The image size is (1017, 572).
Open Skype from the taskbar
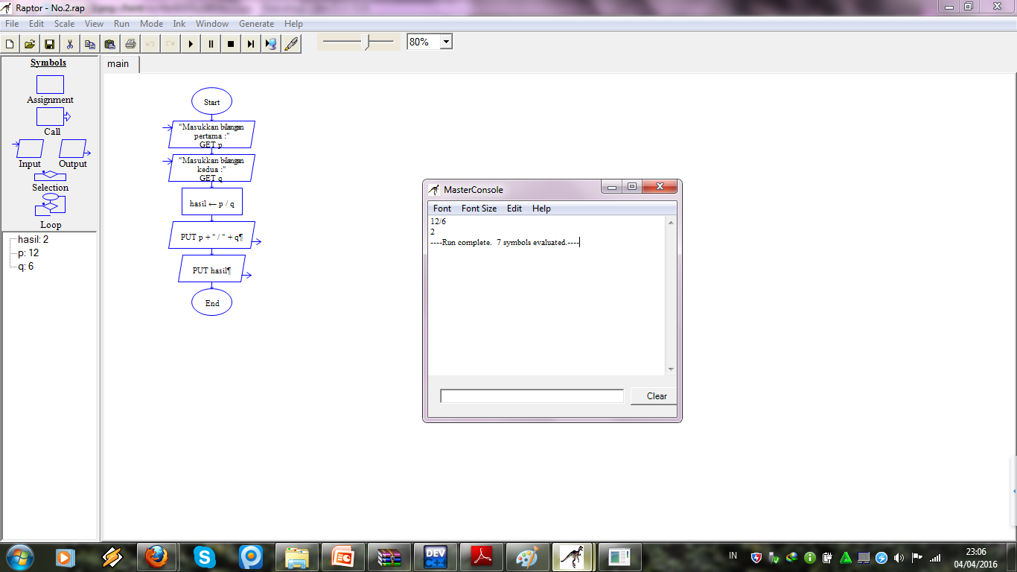click(x=204, y=556)
